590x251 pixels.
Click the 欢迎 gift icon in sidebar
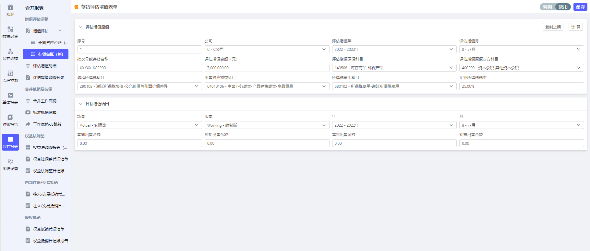[10, 7]
